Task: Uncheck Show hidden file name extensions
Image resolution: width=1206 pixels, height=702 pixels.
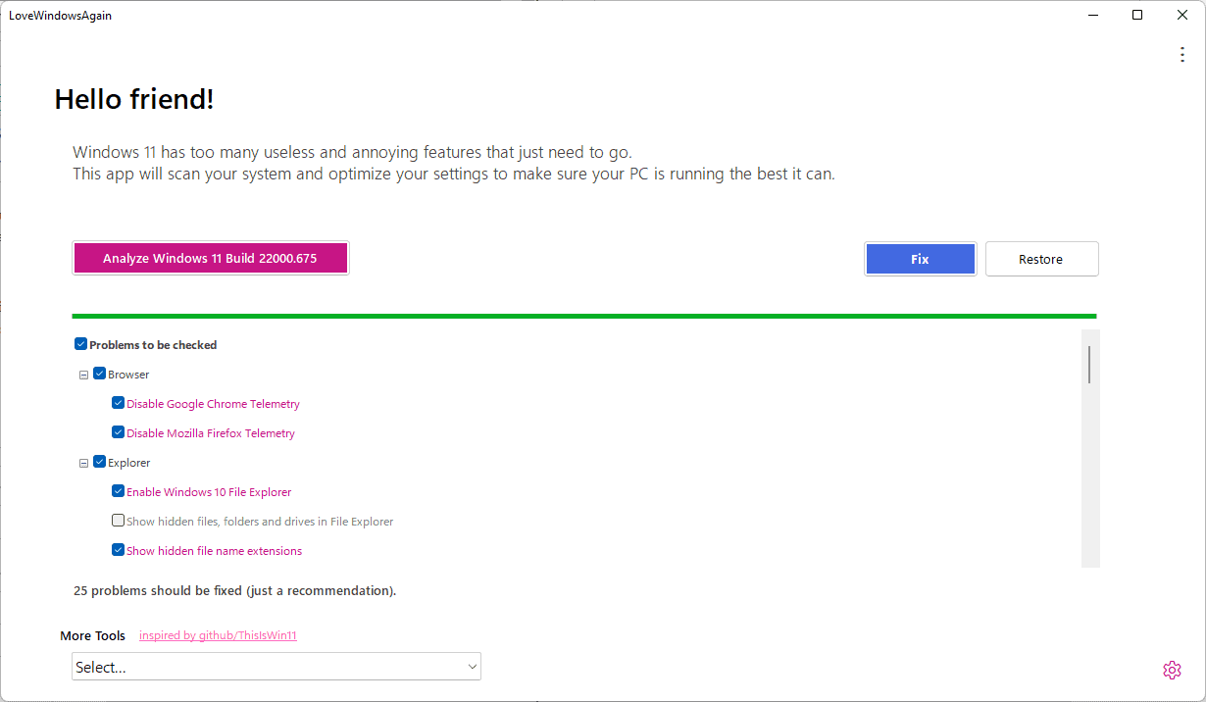Action: coord(118,549)
